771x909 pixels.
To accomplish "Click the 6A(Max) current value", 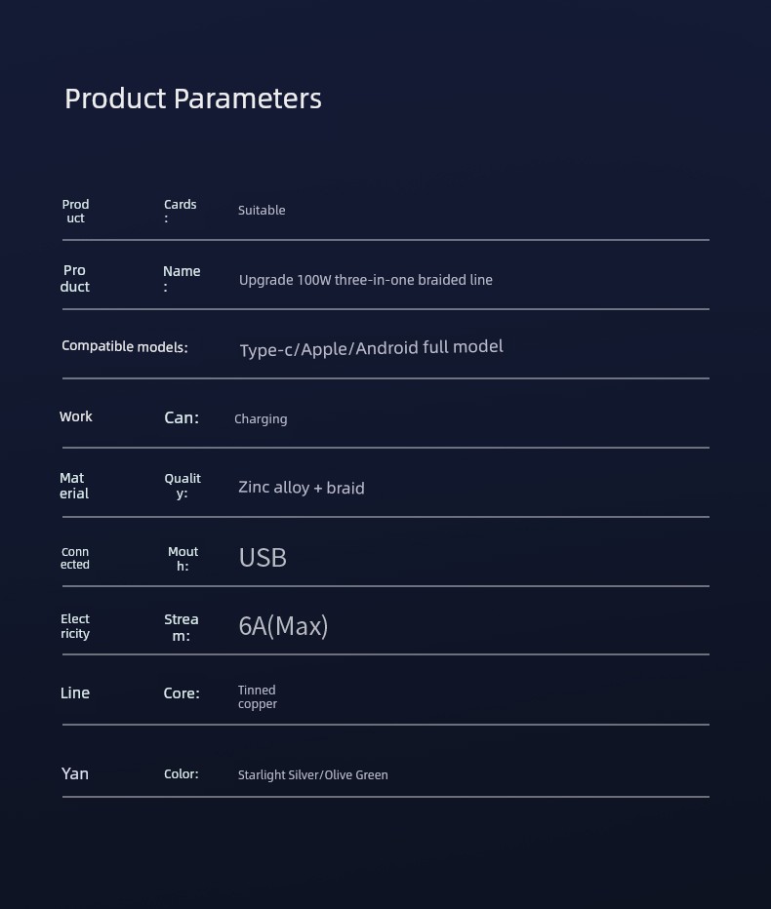I will (x=283, y=626).
